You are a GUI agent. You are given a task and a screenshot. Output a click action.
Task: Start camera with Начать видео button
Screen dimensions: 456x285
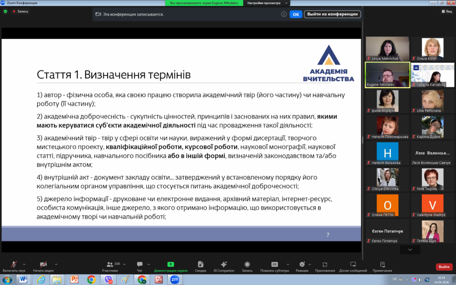point(43,265)
